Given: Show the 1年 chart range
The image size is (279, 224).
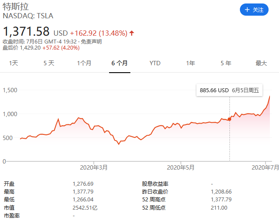Looking at the screenshot, I should click(x=190, y=63).
